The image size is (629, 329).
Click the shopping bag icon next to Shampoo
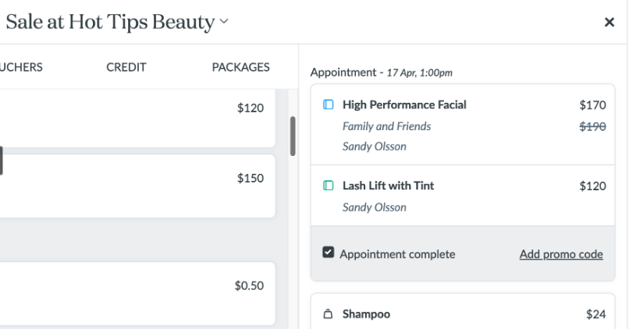[x=328, y=313]
